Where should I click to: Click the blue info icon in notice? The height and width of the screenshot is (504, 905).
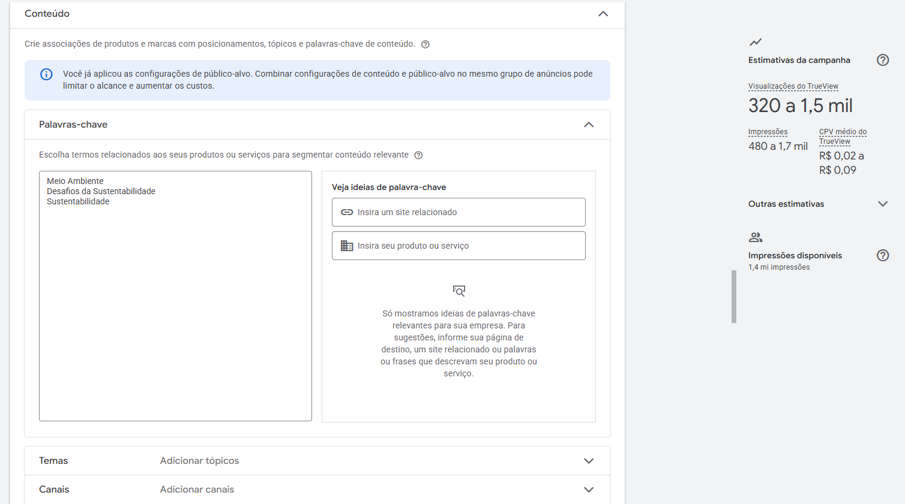[x=46, y=74]
